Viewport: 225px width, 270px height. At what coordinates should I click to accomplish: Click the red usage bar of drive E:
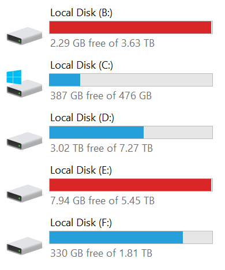click(131, 185)
